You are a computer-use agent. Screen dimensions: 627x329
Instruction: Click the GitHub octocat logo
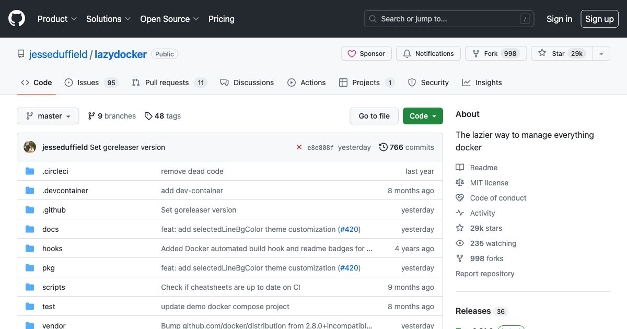tap(16, 18)
